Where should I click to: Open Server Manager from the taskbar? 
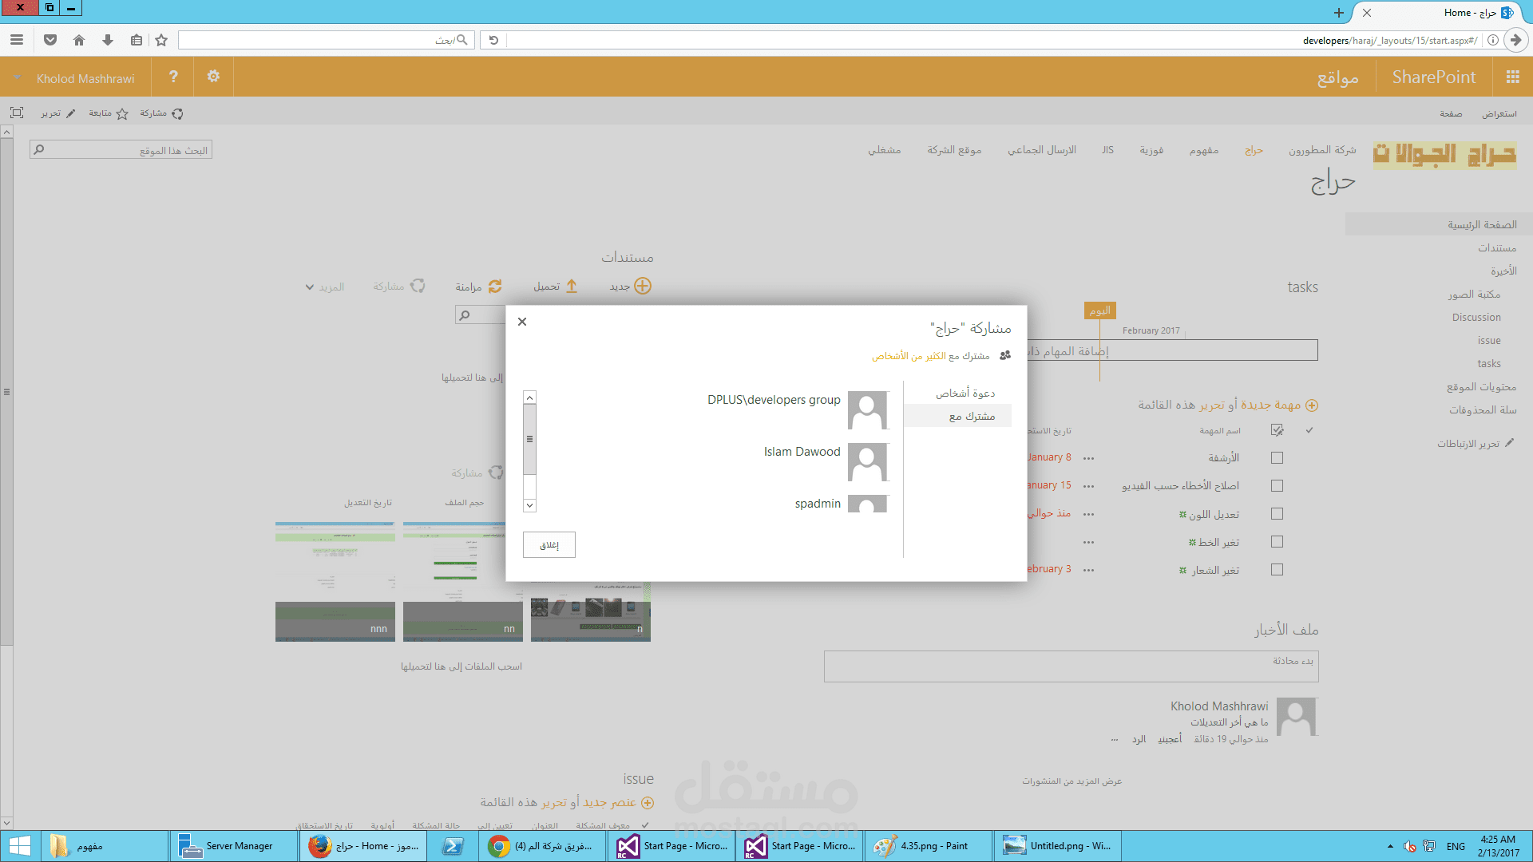(232, 846)
